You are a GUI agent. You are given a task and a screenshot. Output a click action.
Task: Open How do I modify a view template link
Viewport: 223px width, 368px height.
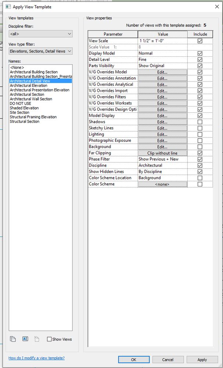36,358
